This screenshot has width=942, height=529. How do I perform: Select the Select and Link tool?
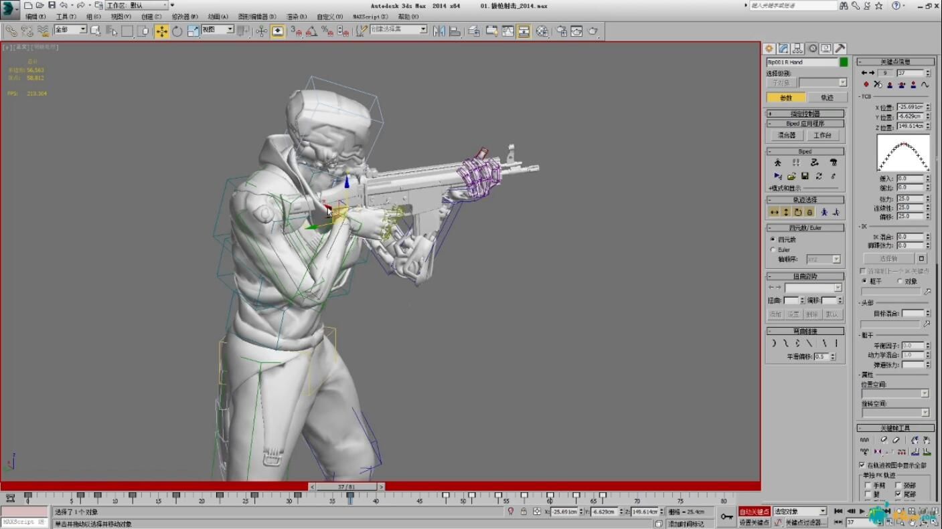point(11,31)
